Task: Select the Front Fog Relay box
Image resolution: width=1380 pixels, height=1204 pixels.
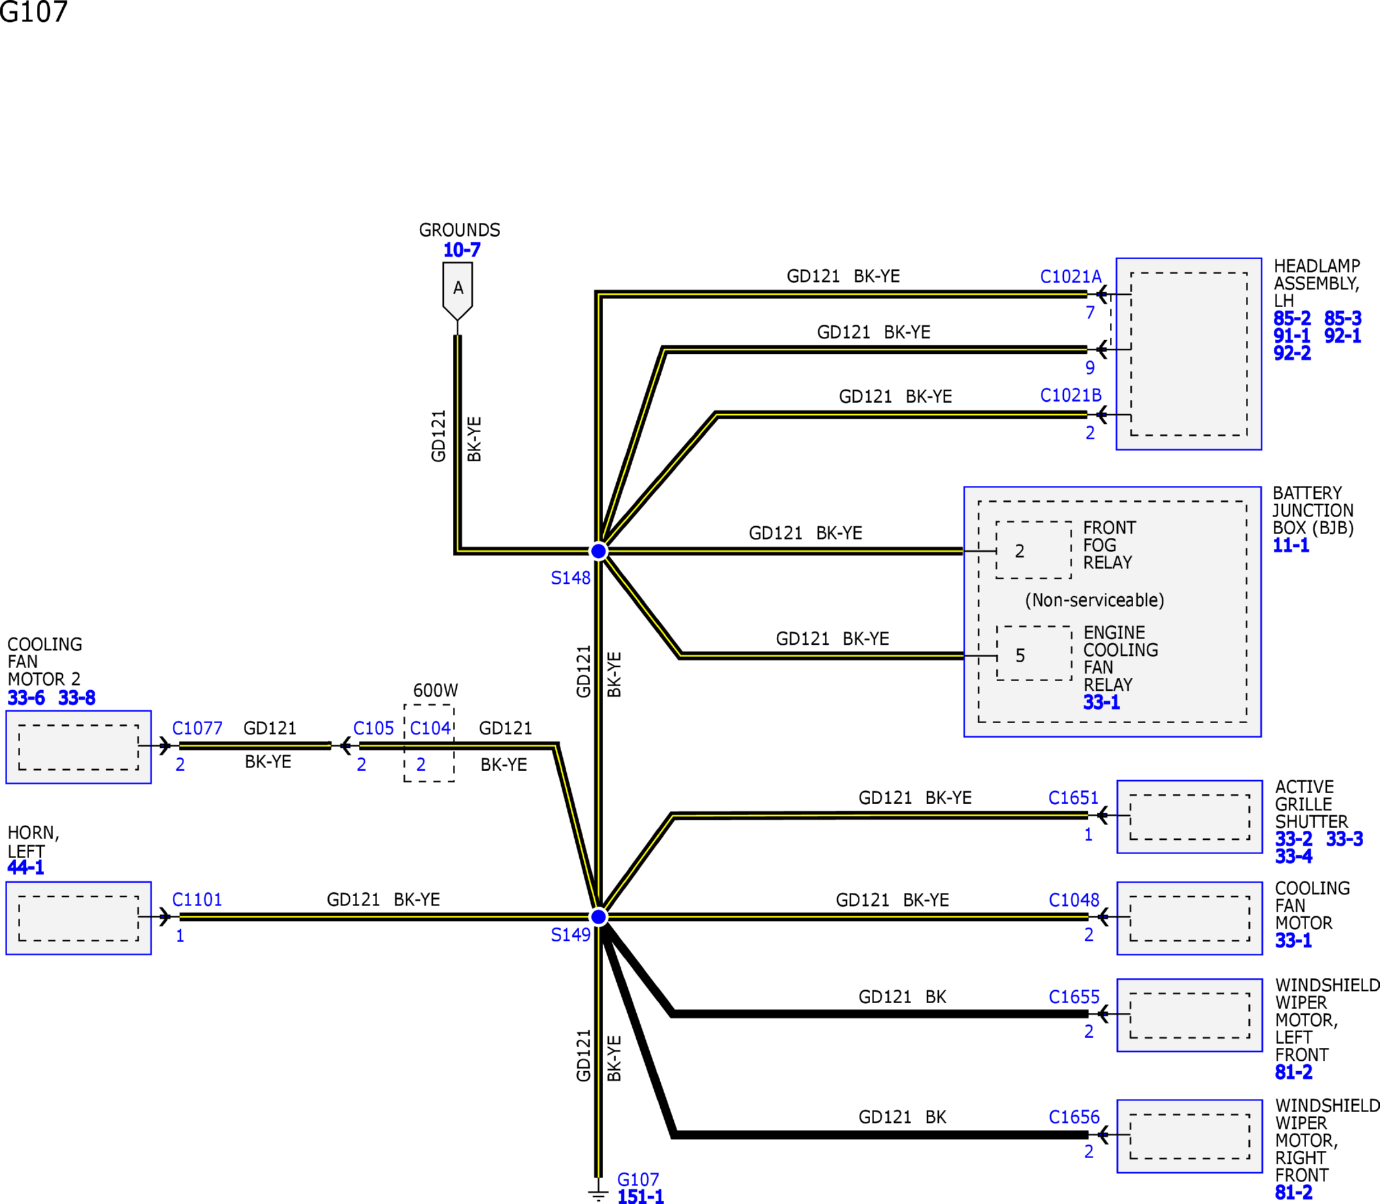Action: click(1033, 550)
